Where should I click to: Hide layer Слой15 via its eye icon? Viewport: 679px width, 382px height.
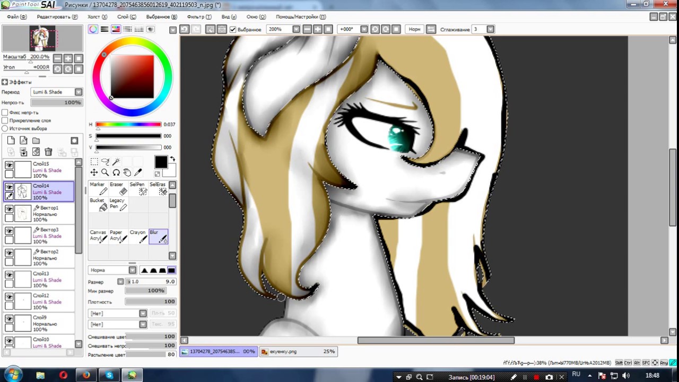click(x=9, y=166)
